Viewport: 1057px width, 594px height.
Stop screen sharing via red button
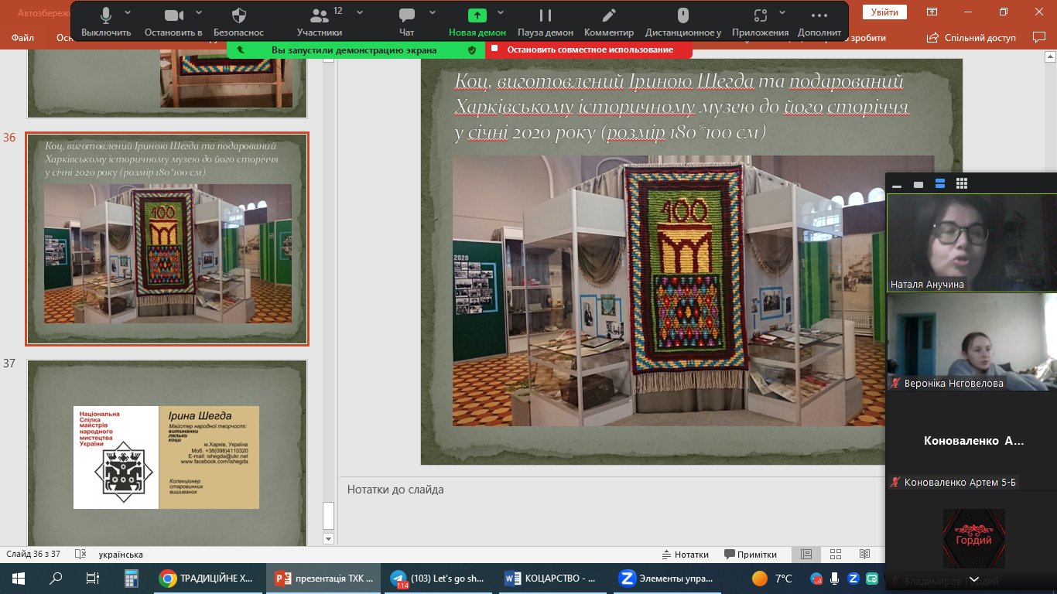point(589,49)
